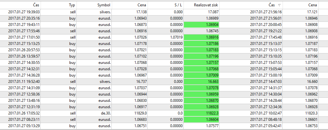Select the green cell 1.07186
This screenshot has height=130, width=328.
click(x=201, y=44)
